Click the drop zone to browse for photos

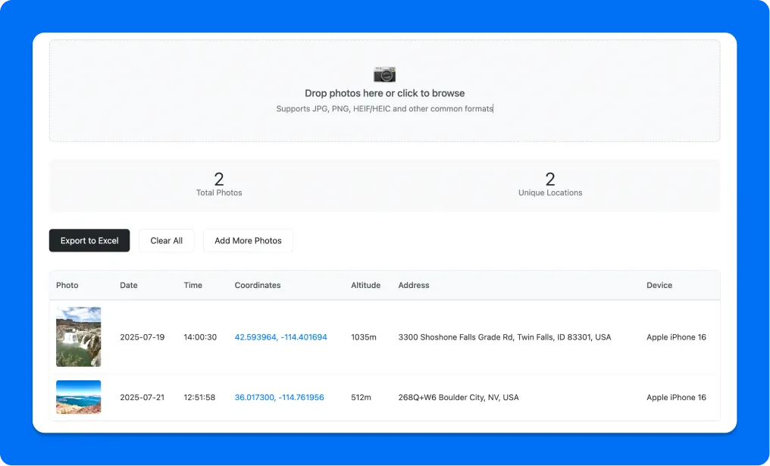coord(384,90)
